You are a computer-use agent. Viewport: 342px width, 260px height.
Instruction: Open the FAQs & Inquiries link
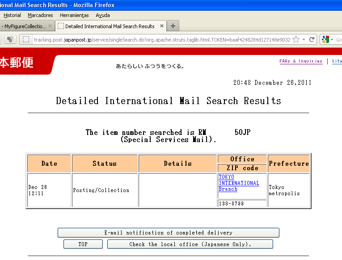(x=301, y=61)
